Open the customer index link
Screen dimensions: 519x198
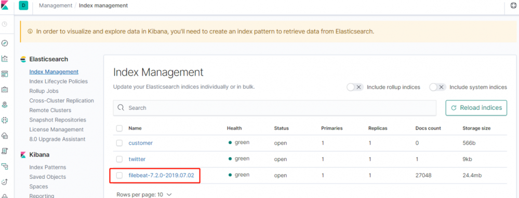[141, 143]
